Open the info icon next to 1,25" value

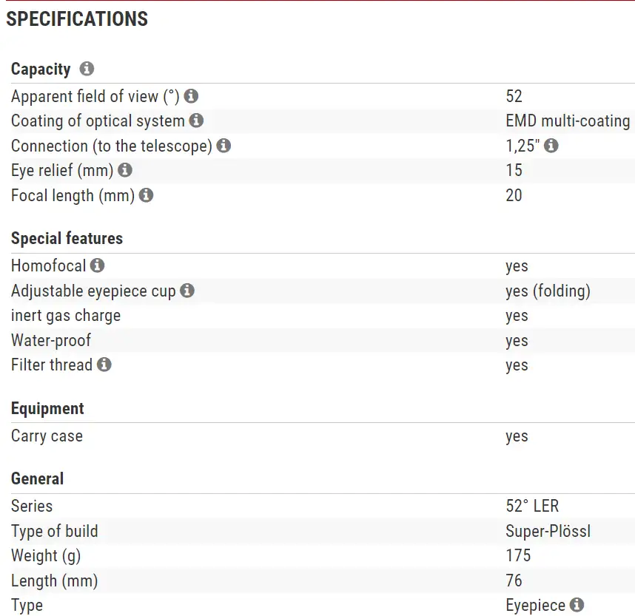pyautogui.click(x=551, y=146)
